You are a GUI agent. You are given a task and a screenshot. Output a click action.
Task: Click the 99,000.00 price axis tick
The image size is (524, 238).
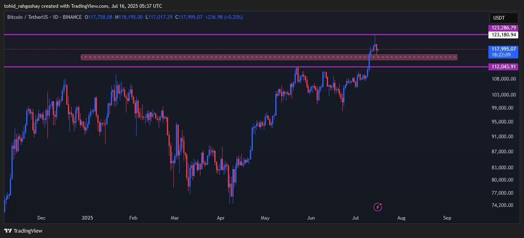click(x=503, y=108)
